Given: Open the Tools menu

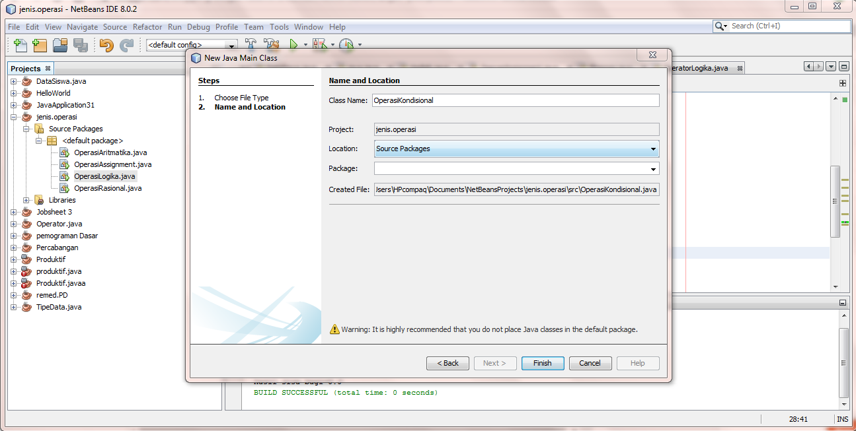Looking at the screenshot, I should [279, 27].
